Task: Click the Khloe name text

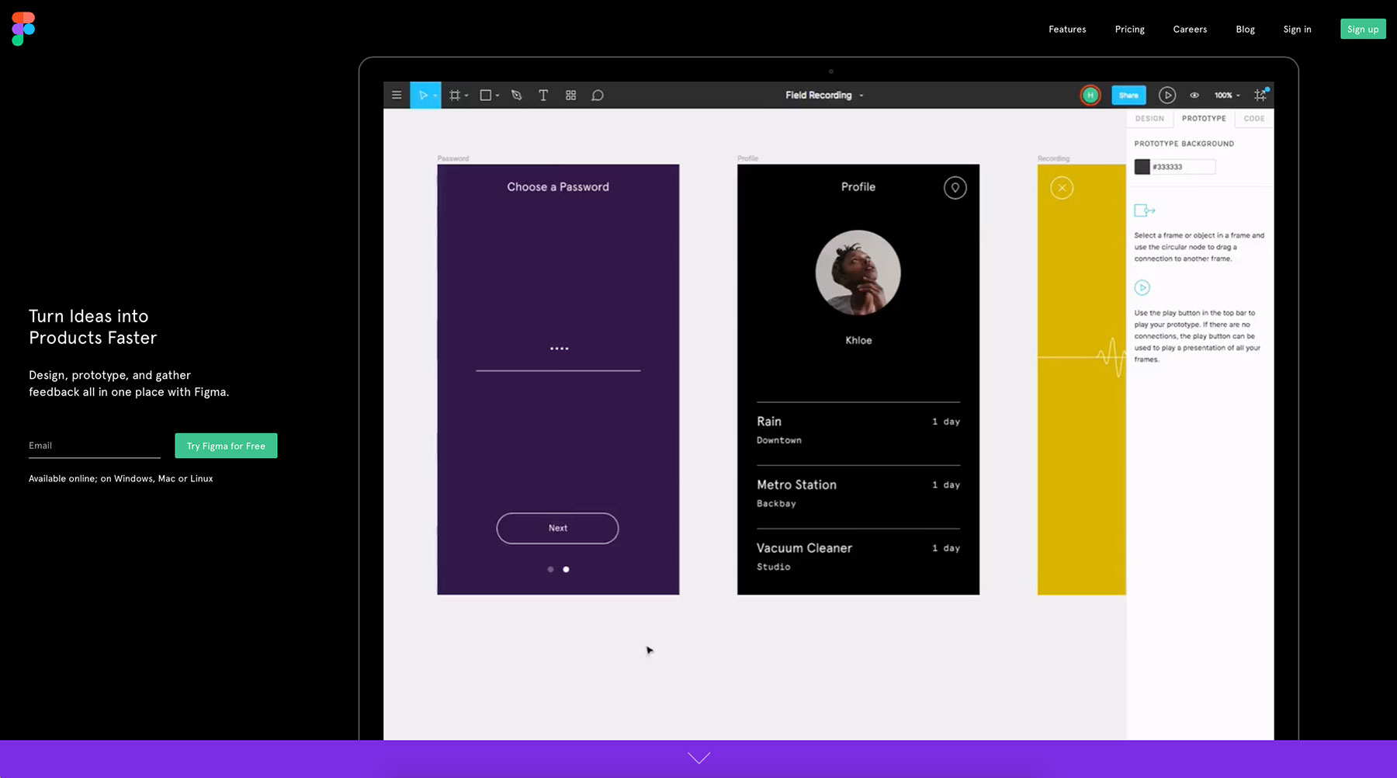Action: 858,340
